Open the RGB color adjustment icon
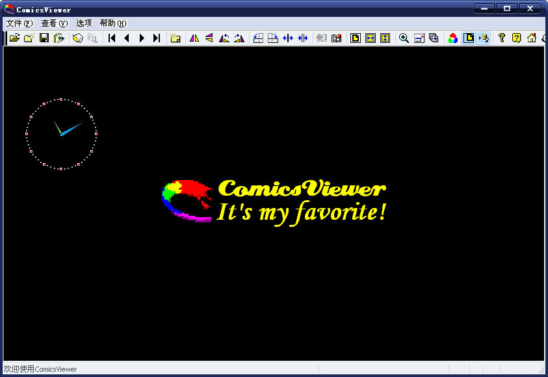548x377 pixels. tap(452, 38)
